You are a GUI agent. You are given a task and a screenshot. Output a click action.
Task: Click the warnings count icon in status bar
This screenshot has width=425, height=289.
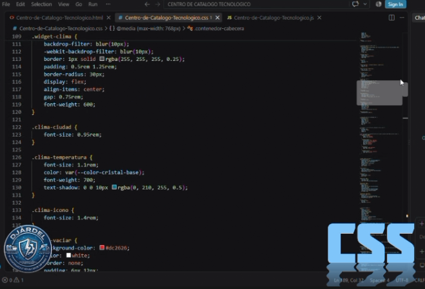pyautogui.click(x=19, y=280)
